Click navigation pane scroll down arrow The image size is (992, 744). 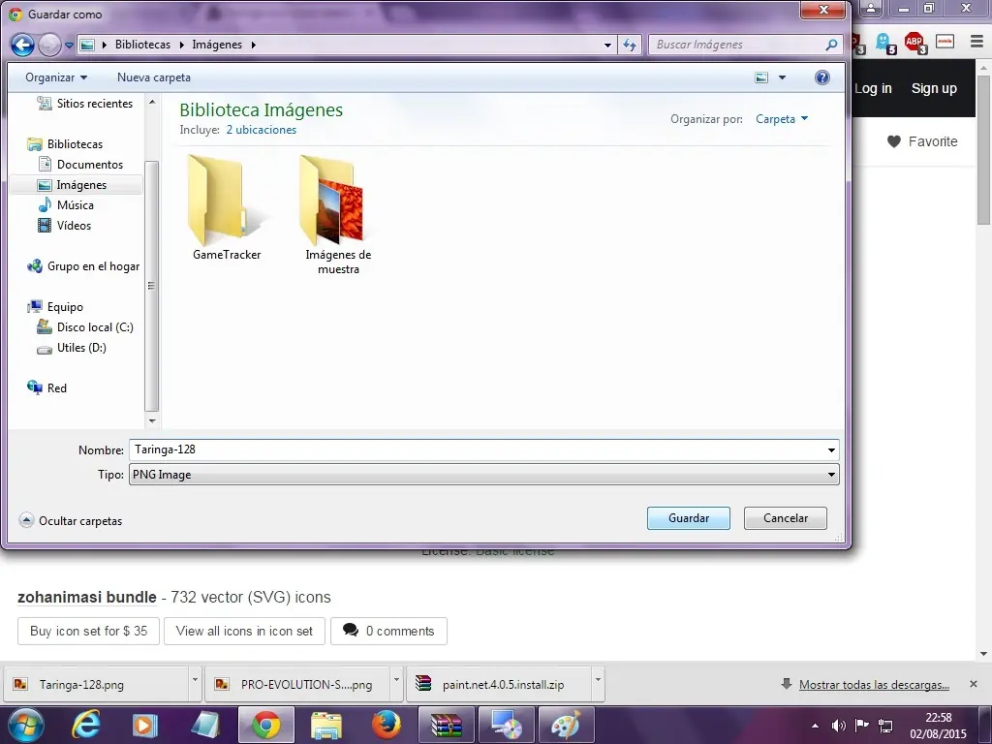152,420
